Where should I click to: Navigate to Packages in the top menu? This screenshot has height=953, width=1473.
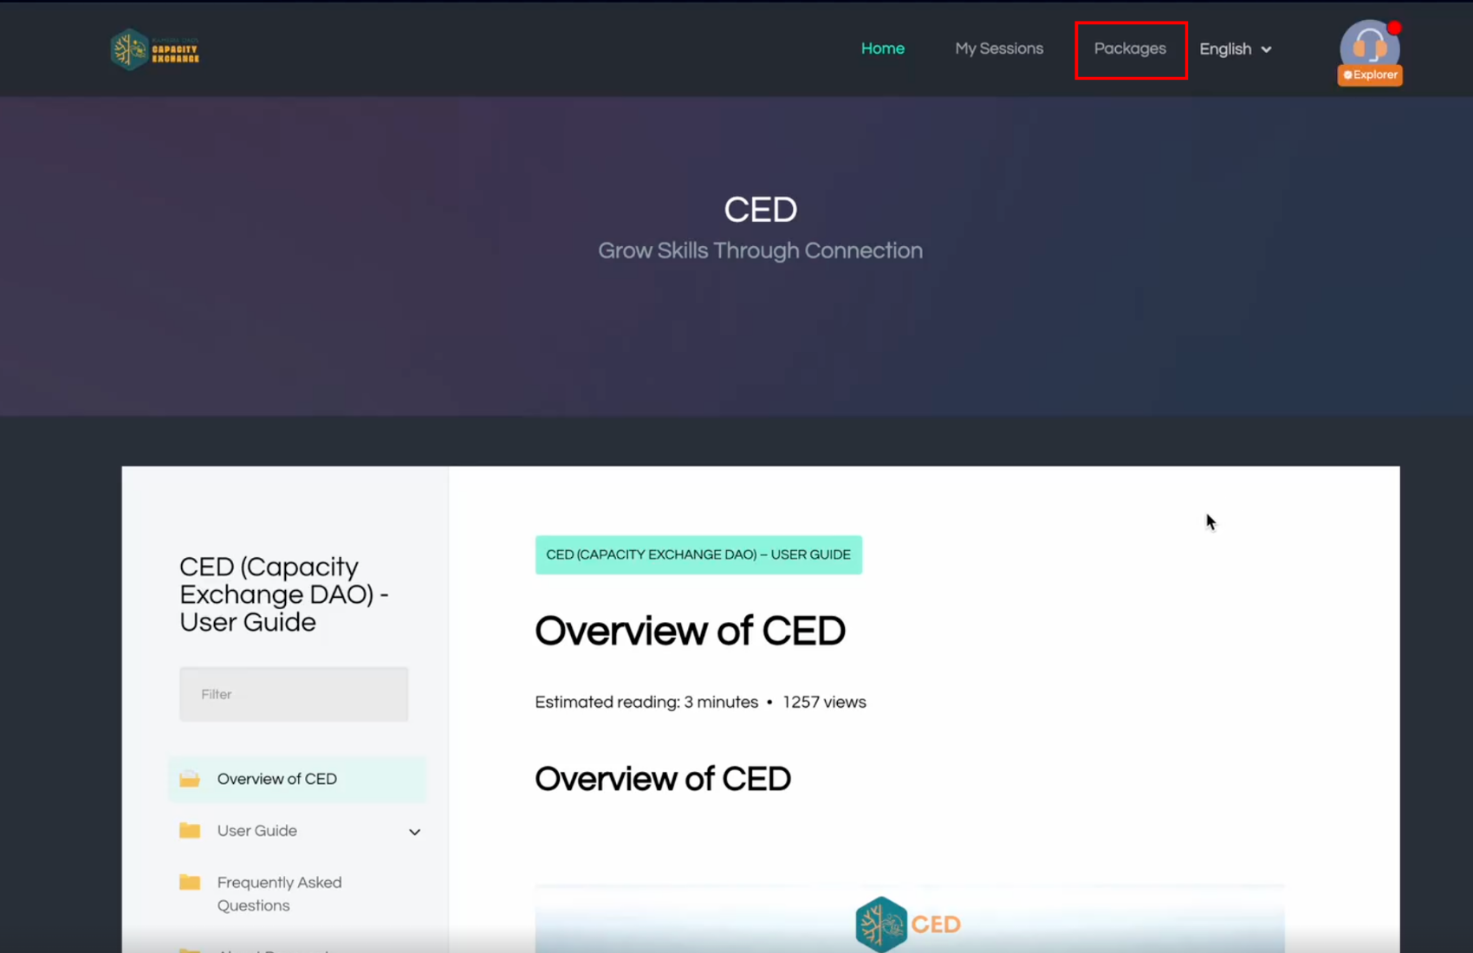click(x=1130, y=49)
